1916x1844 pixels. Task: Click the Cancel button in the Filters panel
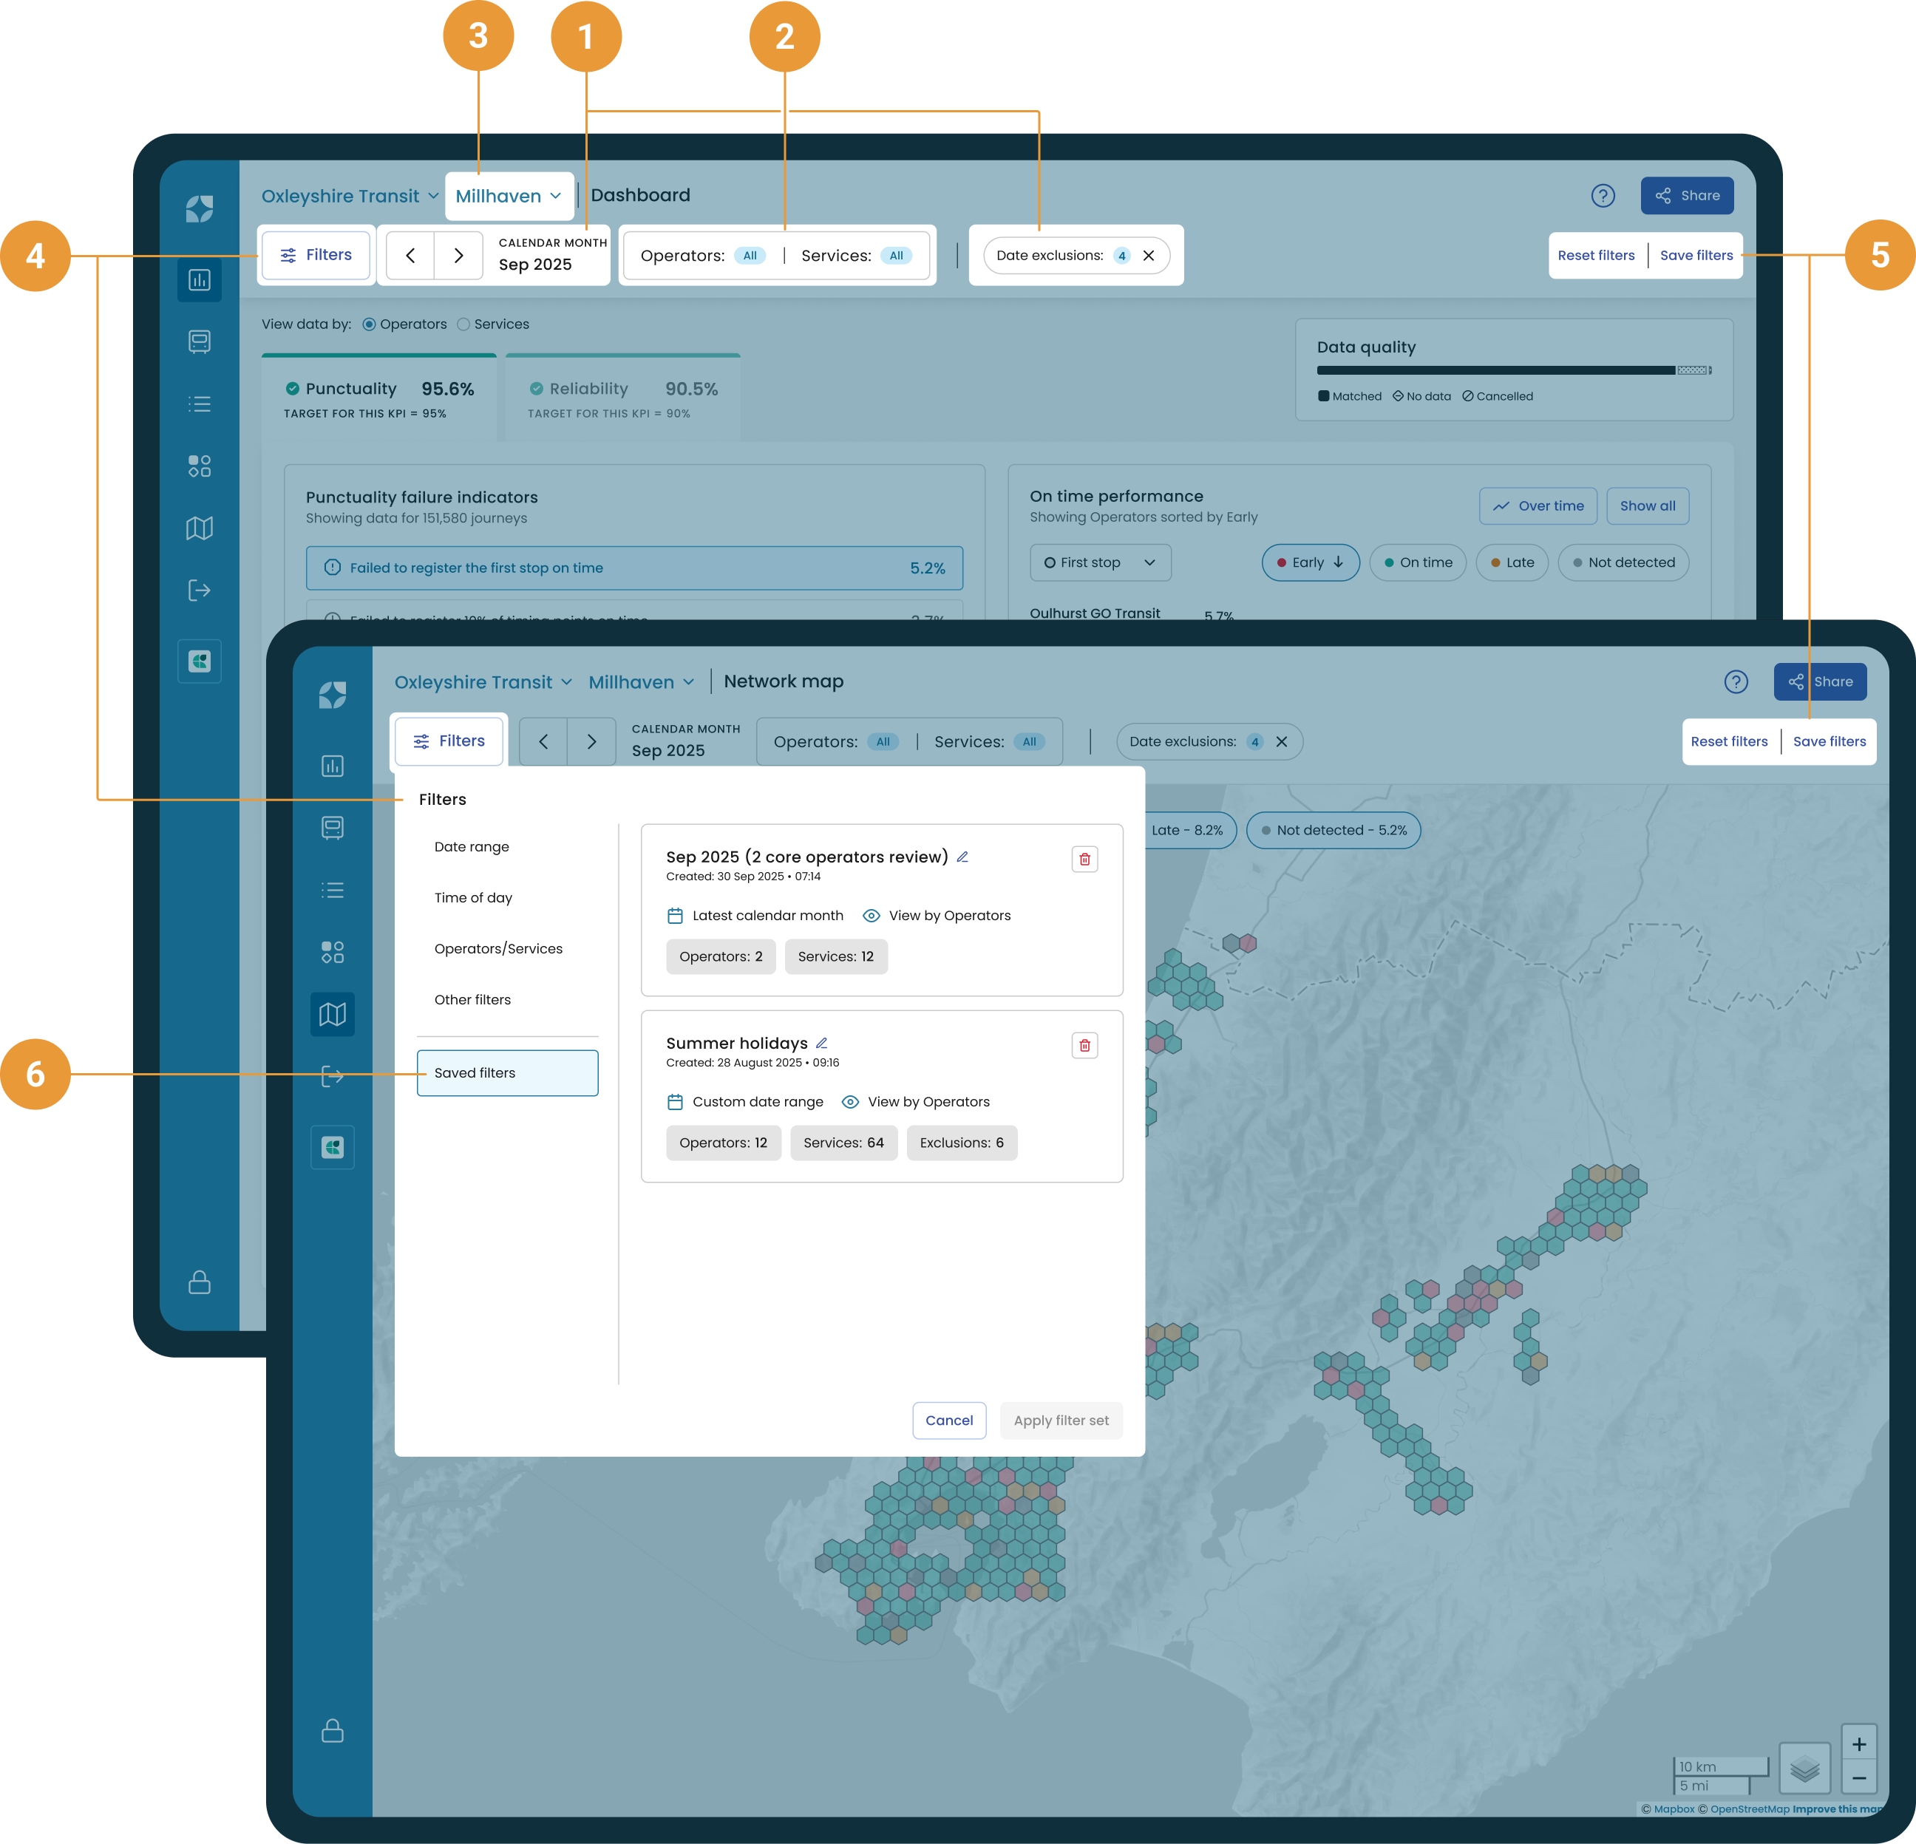click(x=948, y=1421)
